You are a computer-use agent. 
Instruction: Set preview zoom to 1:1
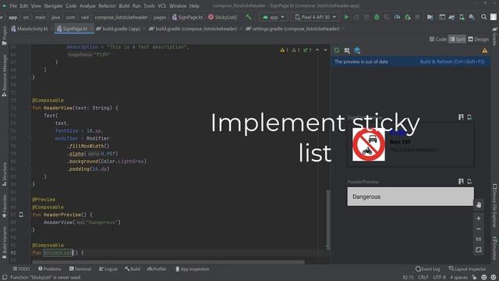point(478,240)
